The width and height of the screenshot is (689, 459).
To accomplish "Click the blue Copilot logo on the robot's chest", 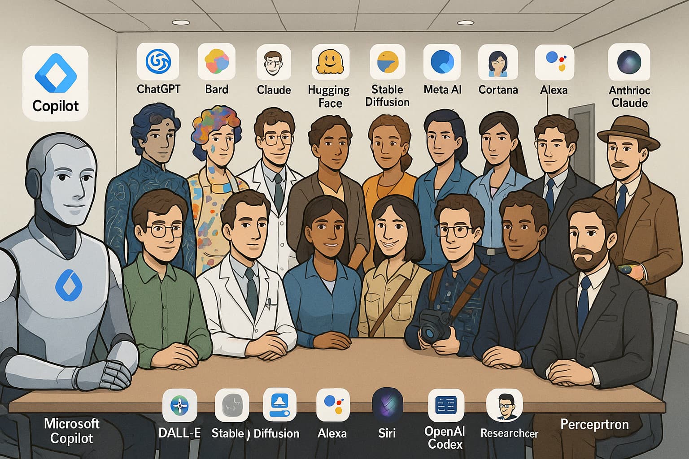I will pos(69,285).
